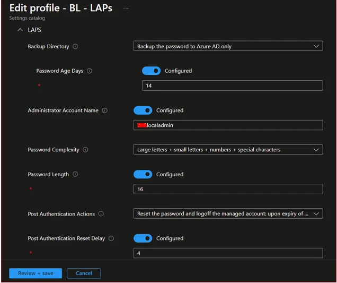
Task: Toggle off Password Age Days setting
Action: pos(151,71)
